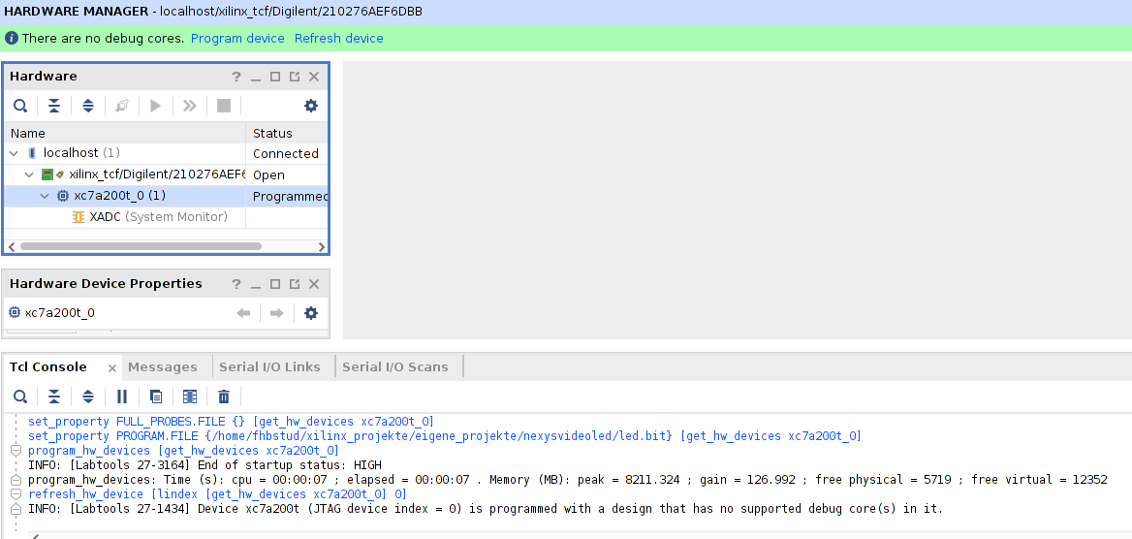Click the search icon in Hardware panel
The width and height of the screenshot is (1132, 539).
[20, 106]
